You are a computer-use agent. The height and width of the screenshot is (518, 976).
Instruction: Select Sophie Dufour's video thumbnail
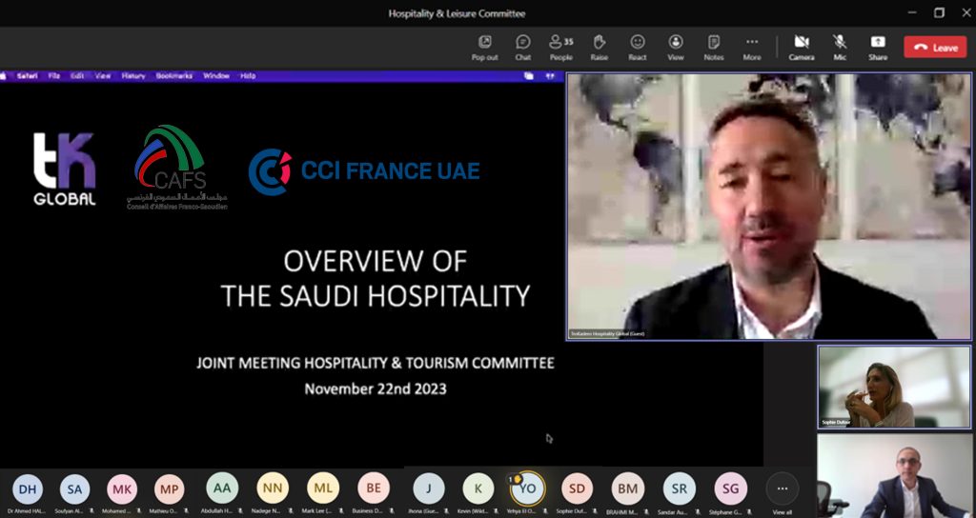(x=894, y=387)
